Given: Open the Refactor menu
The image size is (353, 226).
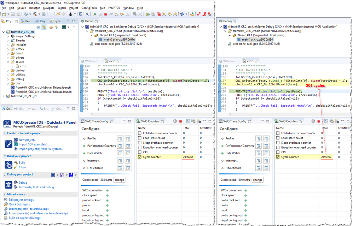Looking at the screenshot, I should 34,8.
